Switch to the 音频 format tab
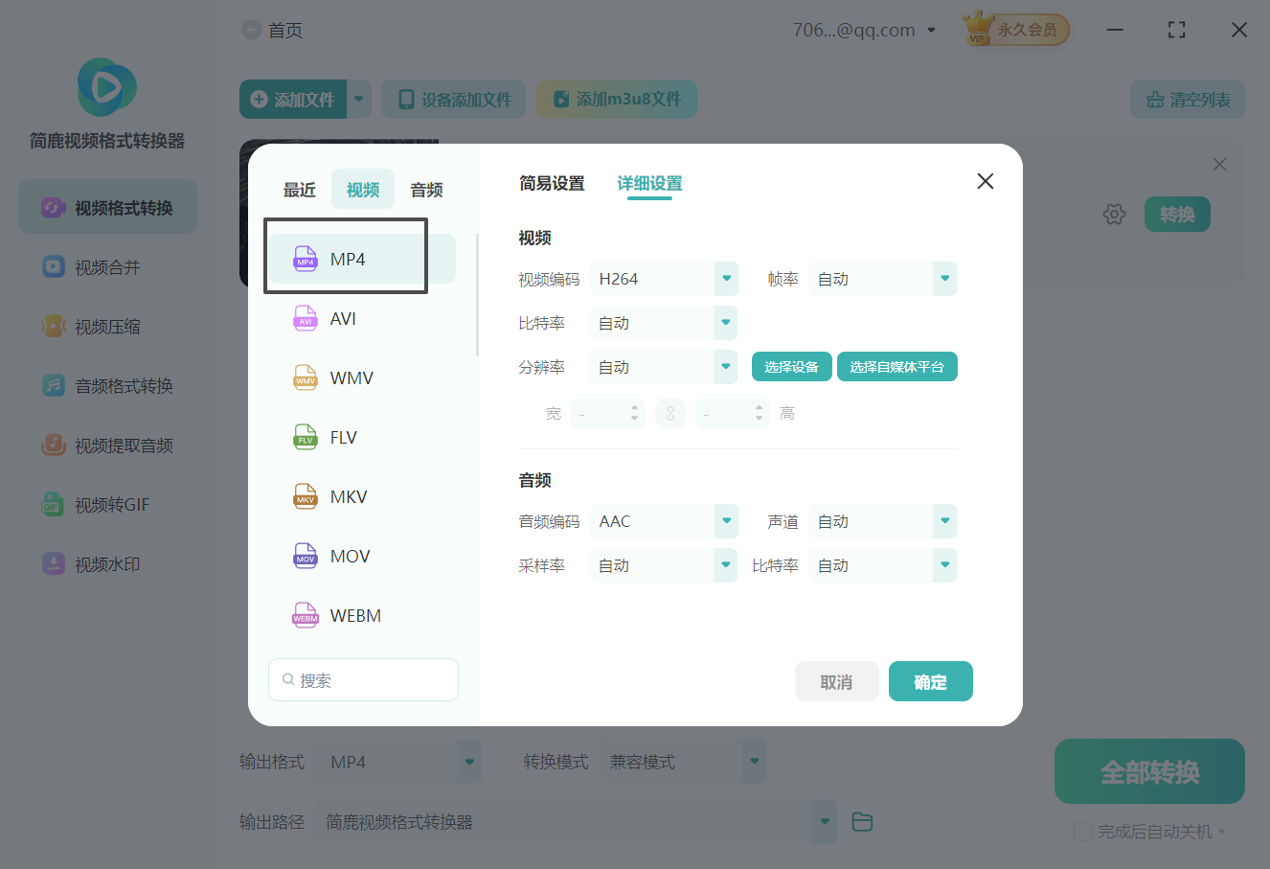This screenshot has width=1270, height=869. [x=425, y=189]
